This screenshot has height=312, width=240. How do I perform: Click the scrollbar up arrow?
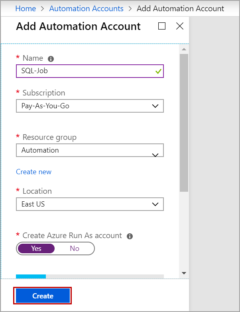[184, 49]
